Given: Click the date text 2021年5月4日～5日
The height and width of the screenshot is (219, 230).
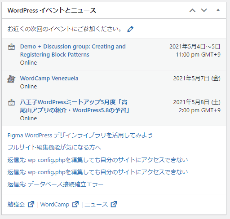Looking at the screenshot, I should click(x=195, y=47).
